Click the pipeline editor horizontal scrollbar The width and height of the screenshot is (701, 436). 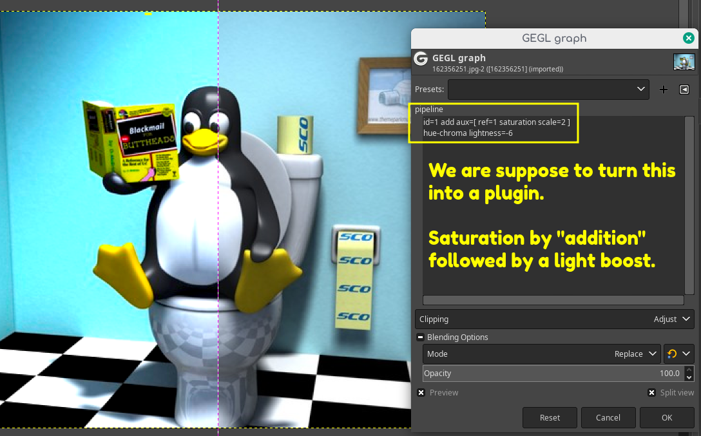click(x=553, y=299)
